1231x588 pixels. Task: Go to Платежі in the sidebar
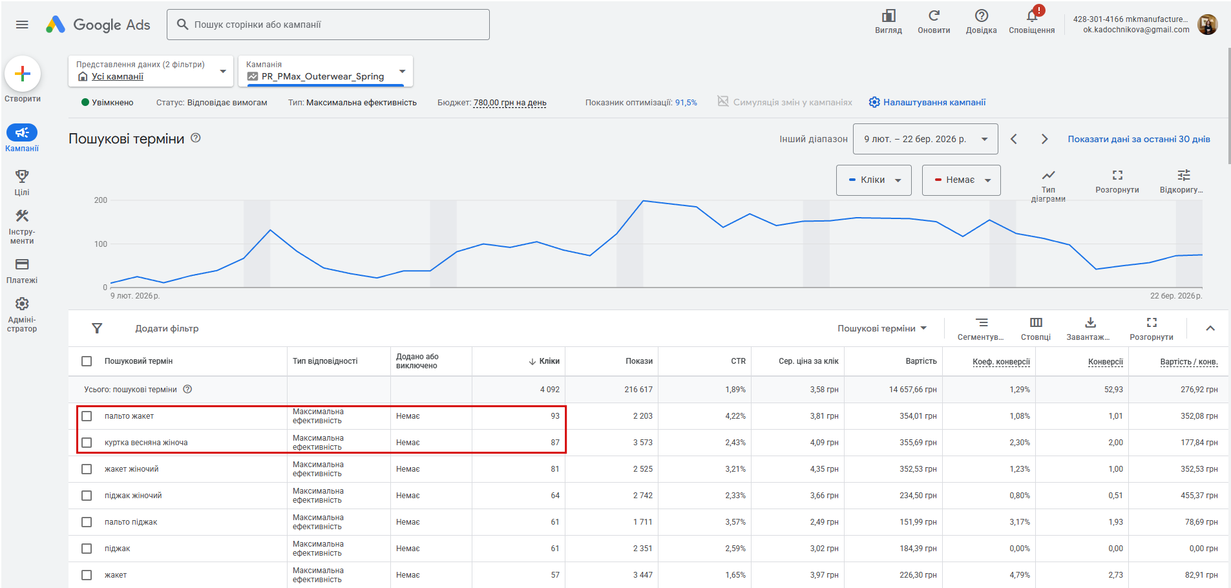pos(22,270)
